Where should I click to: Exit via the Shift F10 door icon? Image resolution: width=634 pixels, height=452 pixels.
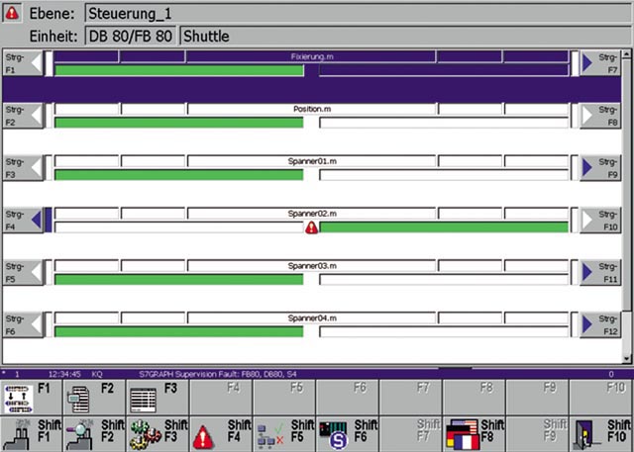point(588,434)
